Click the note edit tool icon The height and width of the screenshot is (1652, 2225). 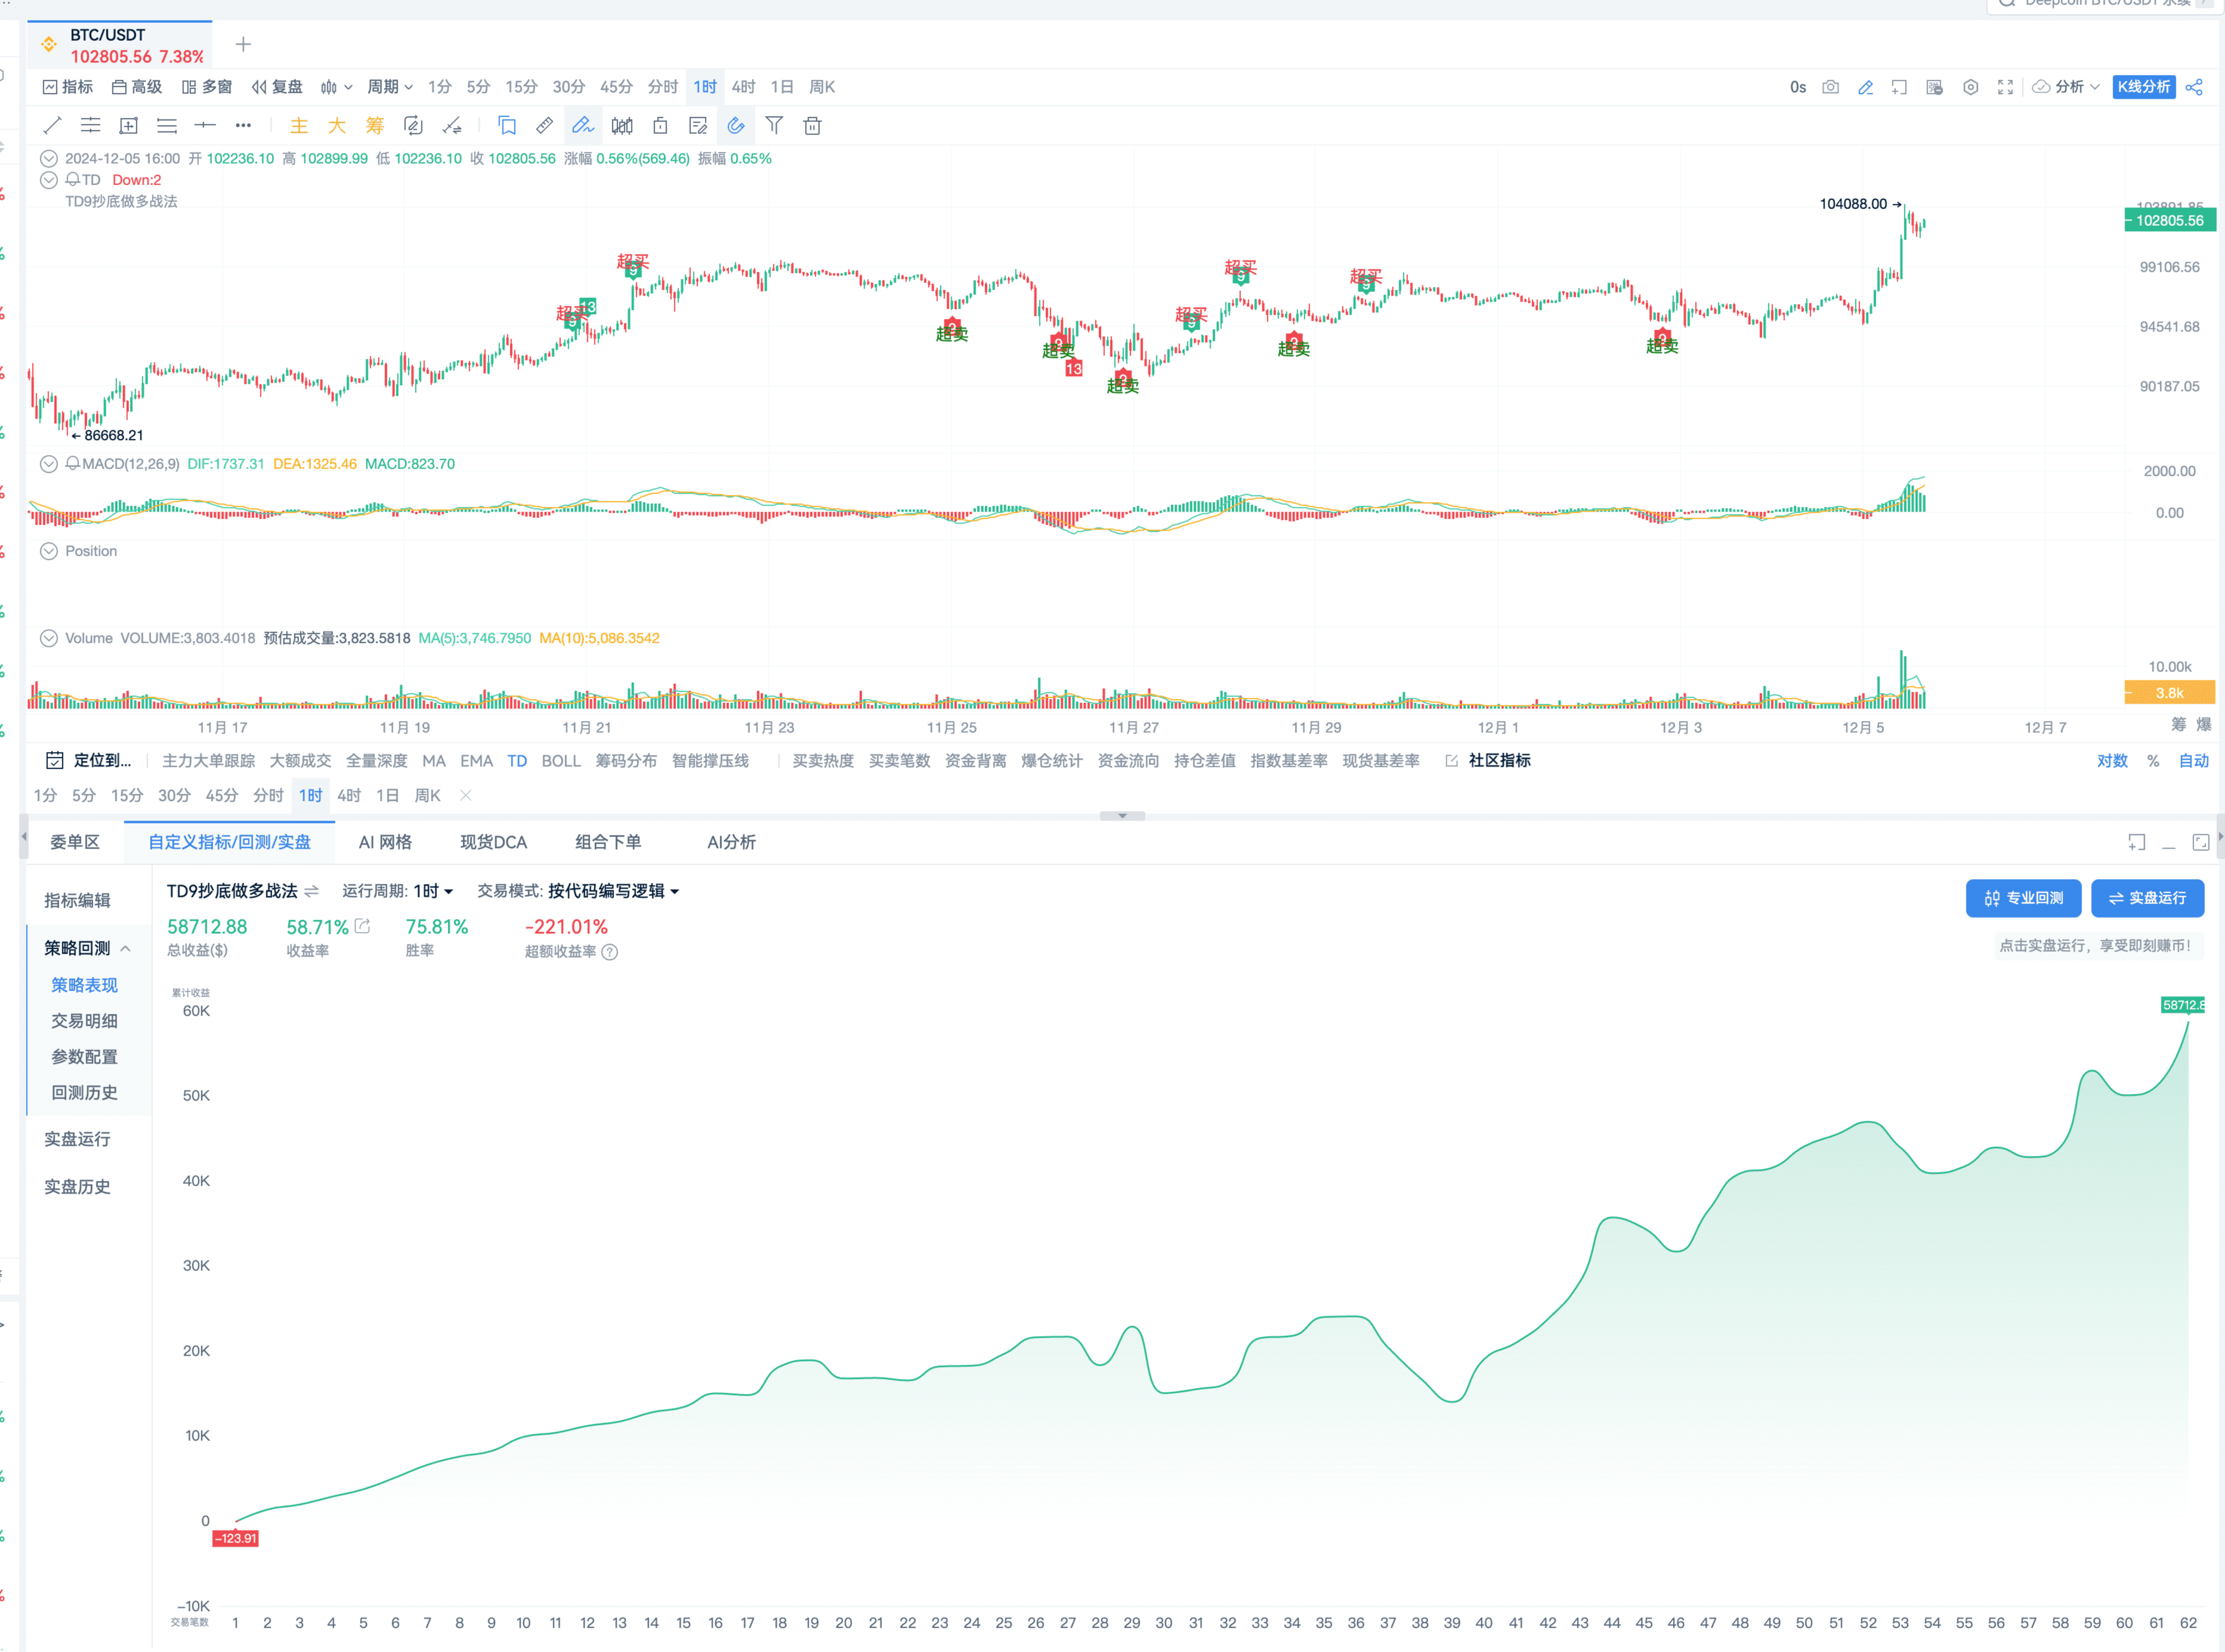point(698,126)
